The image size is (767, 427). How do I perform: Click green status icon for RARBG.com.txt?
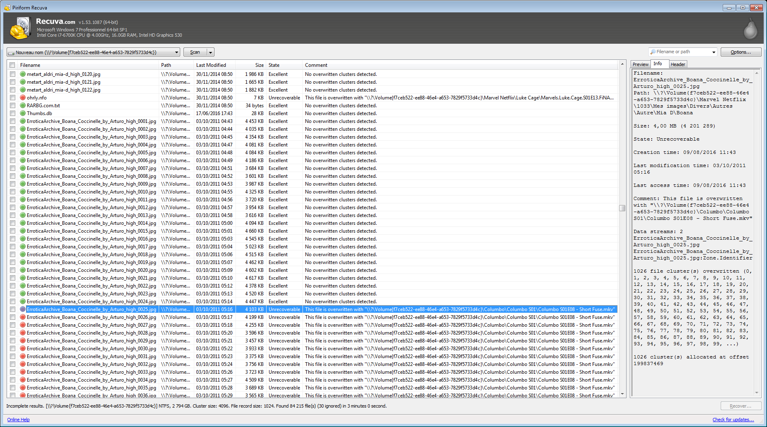point(23,106)
